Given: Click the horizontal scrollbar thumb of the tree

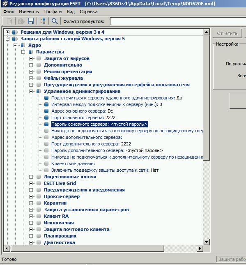Looking at the screenshot, I should tap(87, 248).
